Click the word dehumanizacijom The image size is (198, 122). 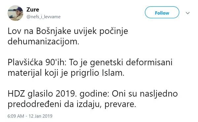[x=43, y=42]
